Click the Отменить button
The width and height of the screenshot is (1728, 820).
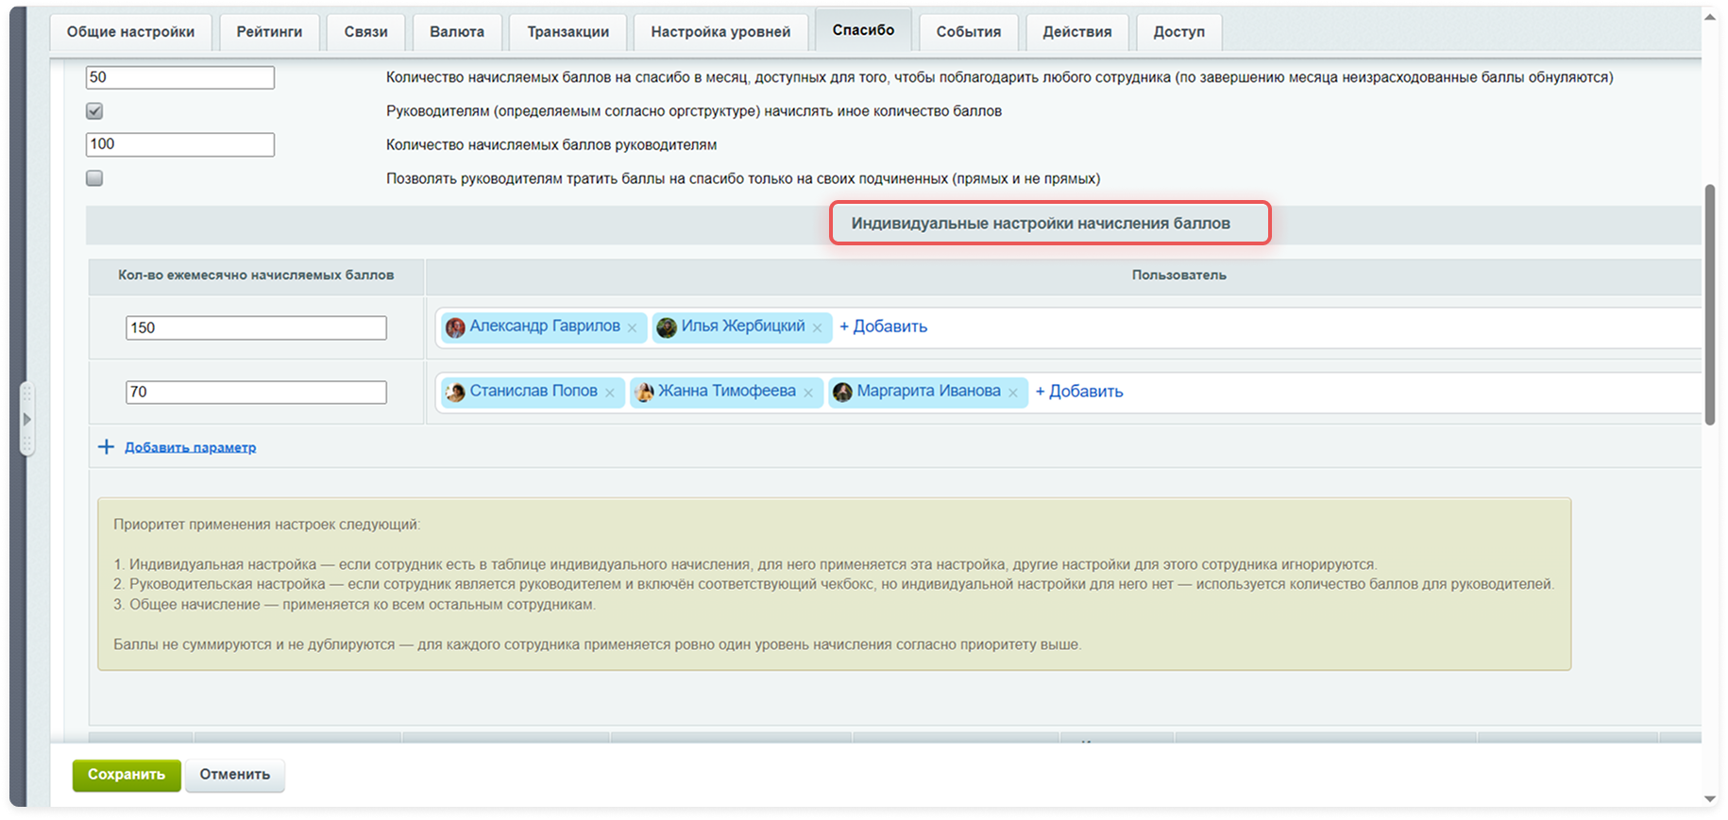tap(235, 775)
